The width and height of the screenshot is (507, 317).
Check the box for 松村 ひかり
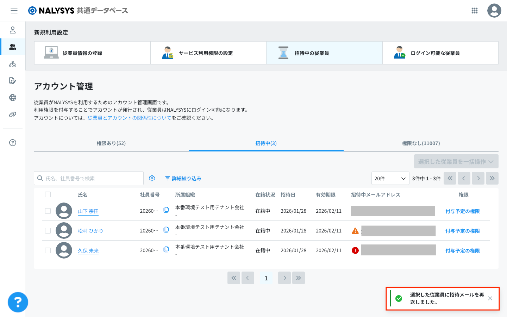48,231
